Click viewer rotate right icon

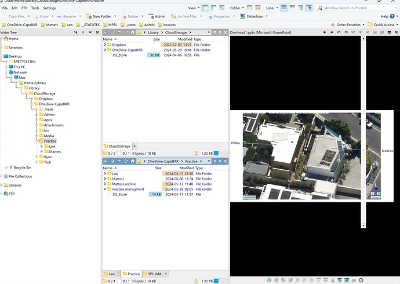pyautogui.click(x=346, y=32)
